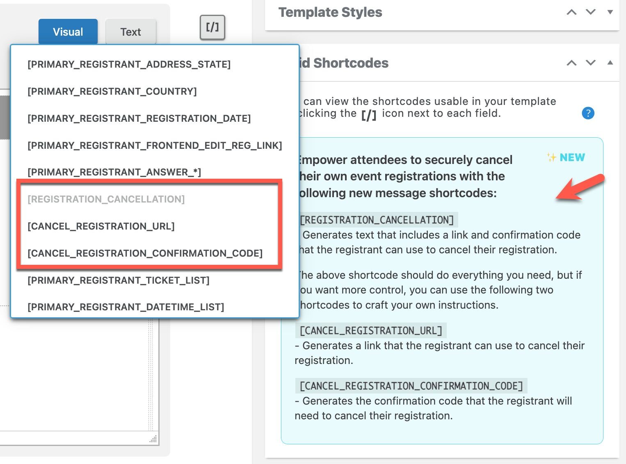The width and height of the screenshot is (626, 464).
Task: Choose [PRIMARY_REGISTRANT_COUNTRY] from the list
Action: (112, 91)
